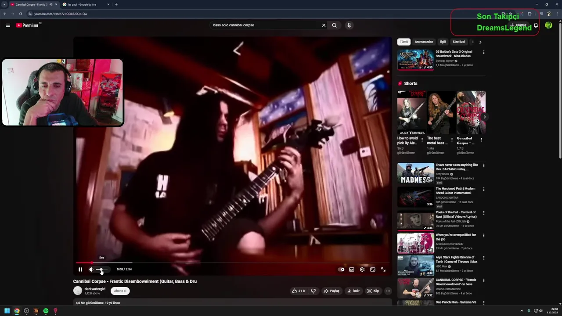Subscribe with Abone ol button
562x316 pixels.
point(120,291)
